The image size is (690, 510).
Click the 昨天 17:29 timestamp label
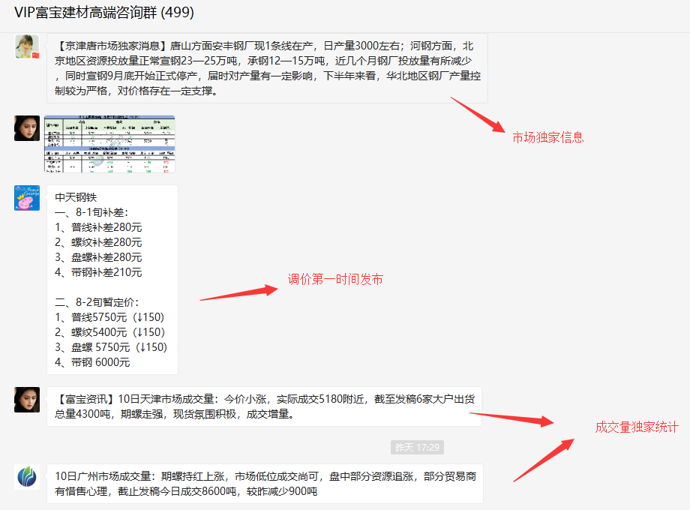pyautogui.click(x=416, y=448)
